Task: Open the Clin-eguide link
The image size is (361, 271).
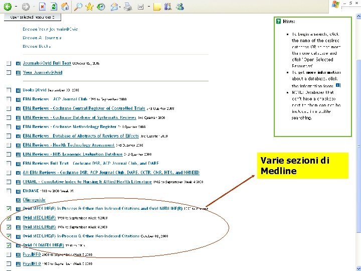Action: [34, 200]
